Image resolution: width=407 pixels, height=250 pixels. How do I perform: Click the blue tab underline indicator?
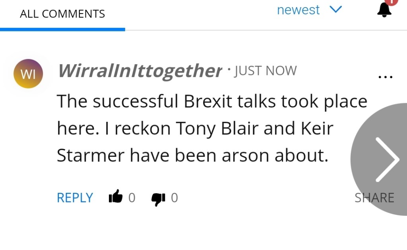(x=62, y=29)
